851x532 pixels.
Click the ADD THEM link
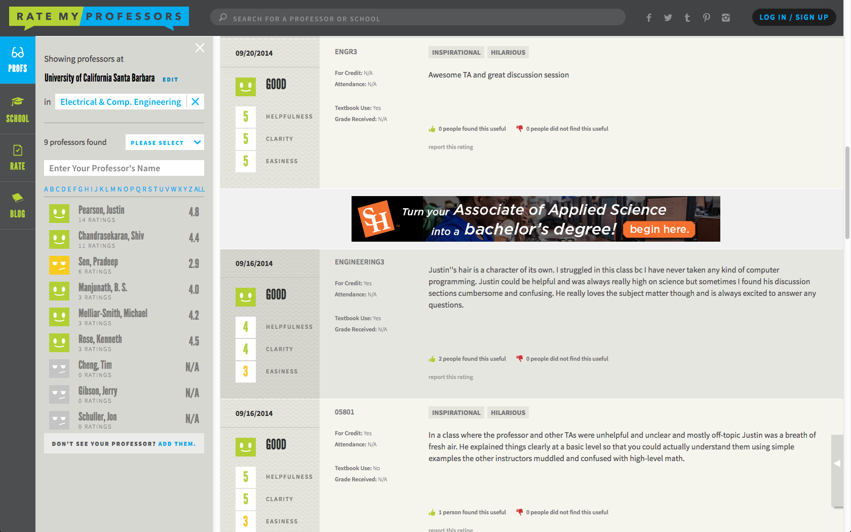[x=177, y=444]
